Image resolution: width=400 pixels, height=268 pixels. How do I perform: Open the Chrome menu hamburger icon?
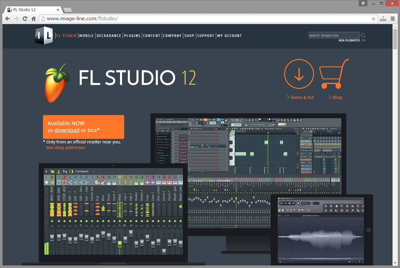tap(393, 18)
